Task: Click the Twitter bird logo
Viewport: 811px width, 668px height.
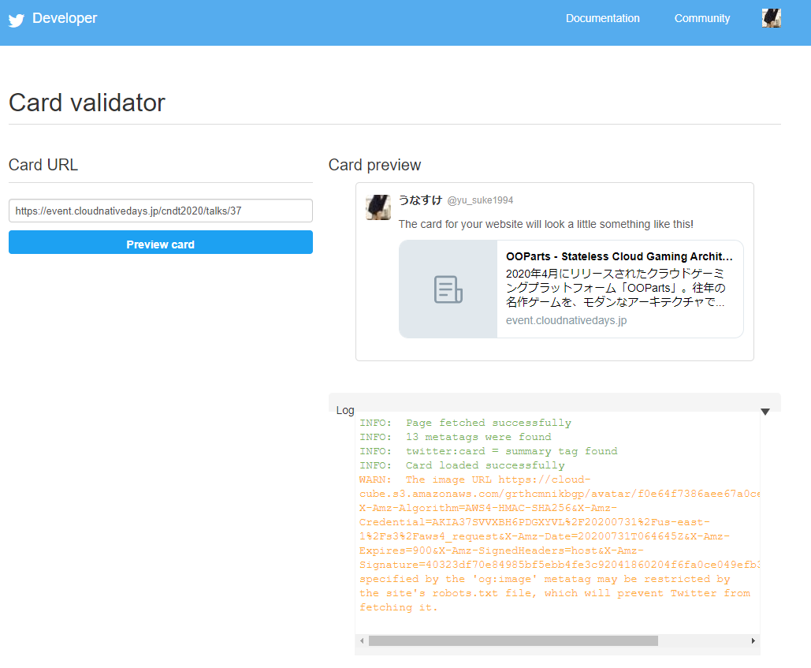Action: pos(16,21)
